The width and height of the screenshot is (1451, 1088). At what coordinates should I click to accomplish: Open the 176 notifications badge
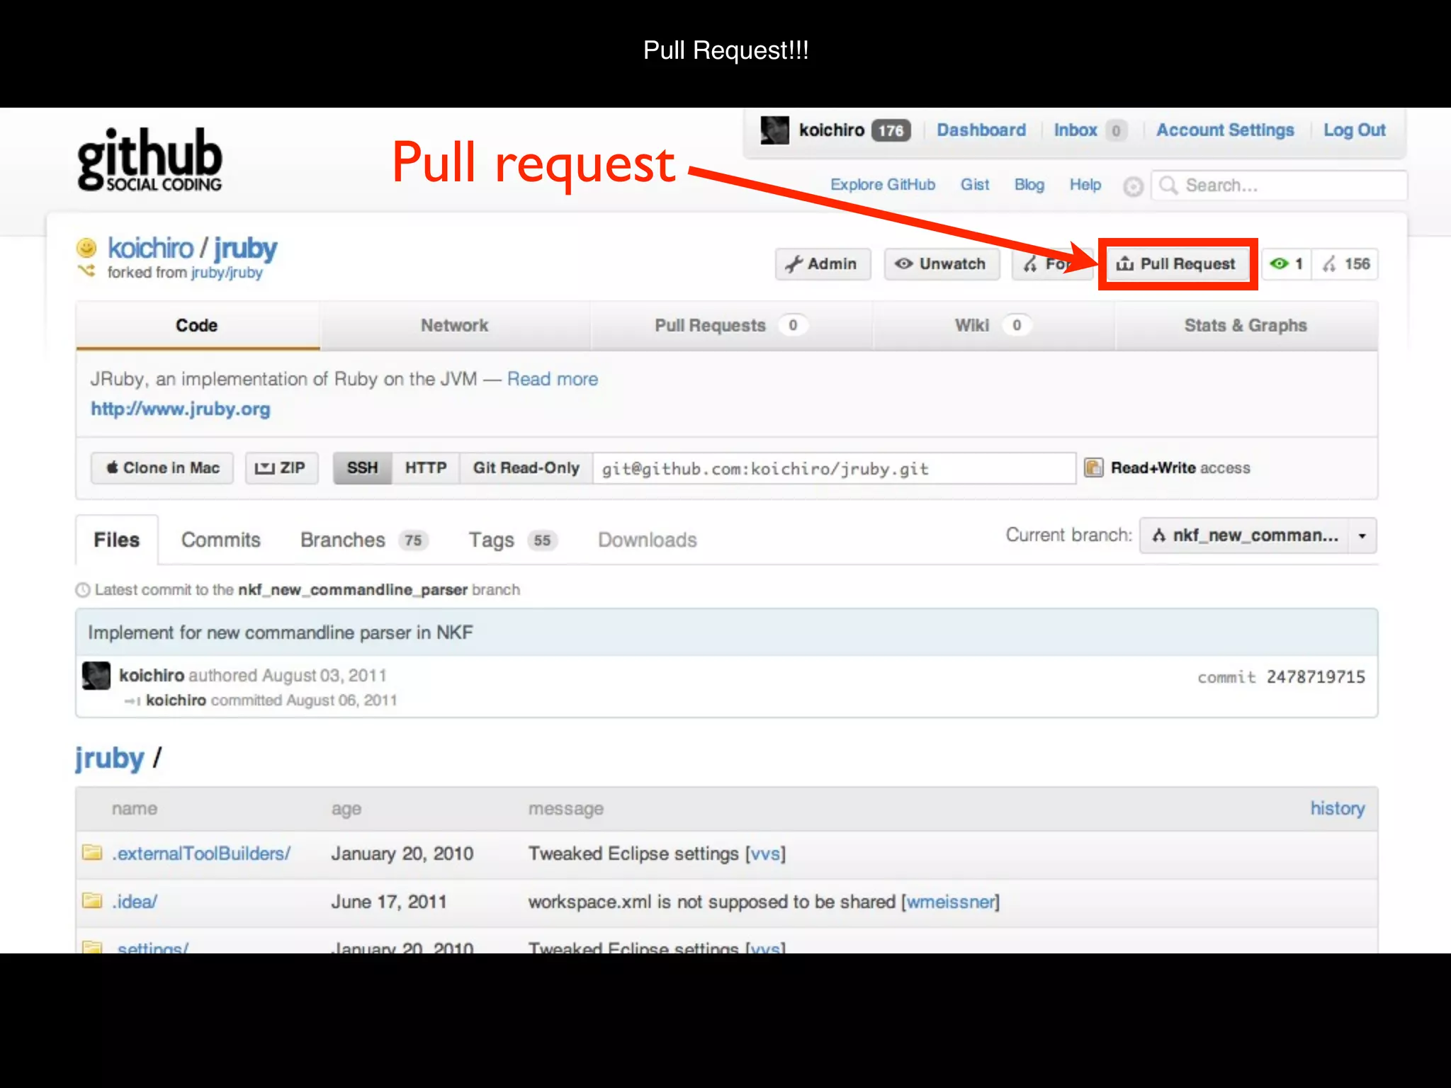(891, 130)
